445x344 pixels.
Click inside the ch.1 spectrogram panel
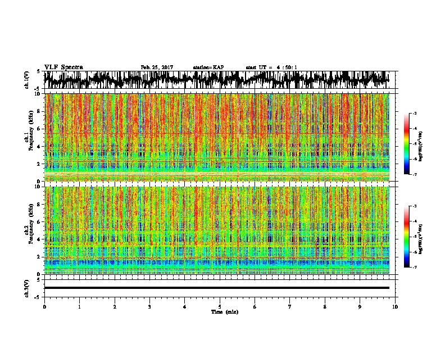[x=217, y=137]
